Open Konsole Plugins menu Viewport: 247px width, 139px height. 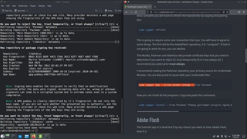33,6
